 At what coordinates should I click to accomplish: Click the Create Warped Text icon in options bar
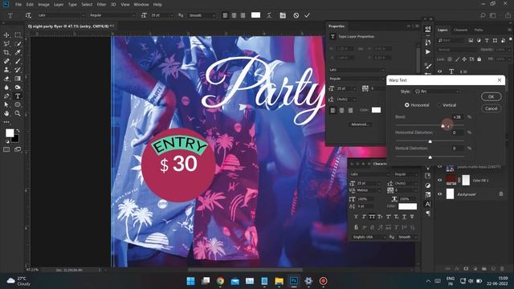click(x=269, y=15)
